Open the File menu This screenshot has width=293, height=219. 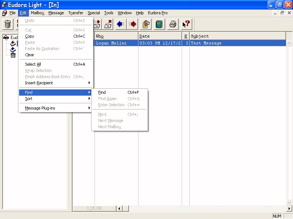(12, 13)
